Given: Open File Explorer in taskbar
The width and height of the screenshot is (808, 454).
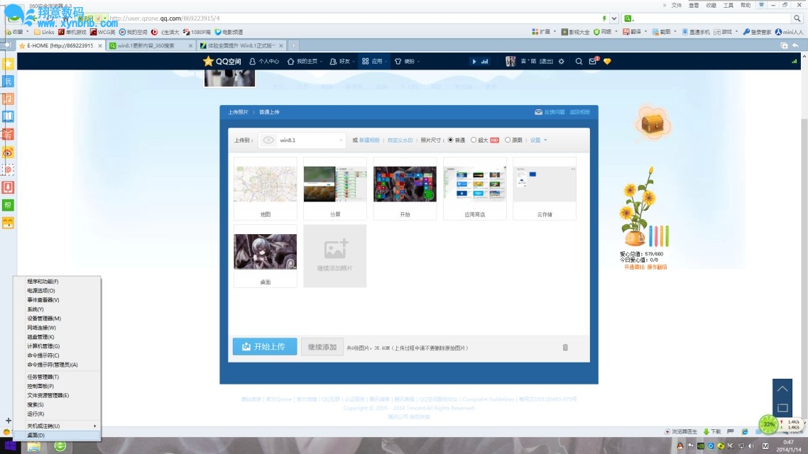Looking at the screenshot, I should (x=34, y=446).
